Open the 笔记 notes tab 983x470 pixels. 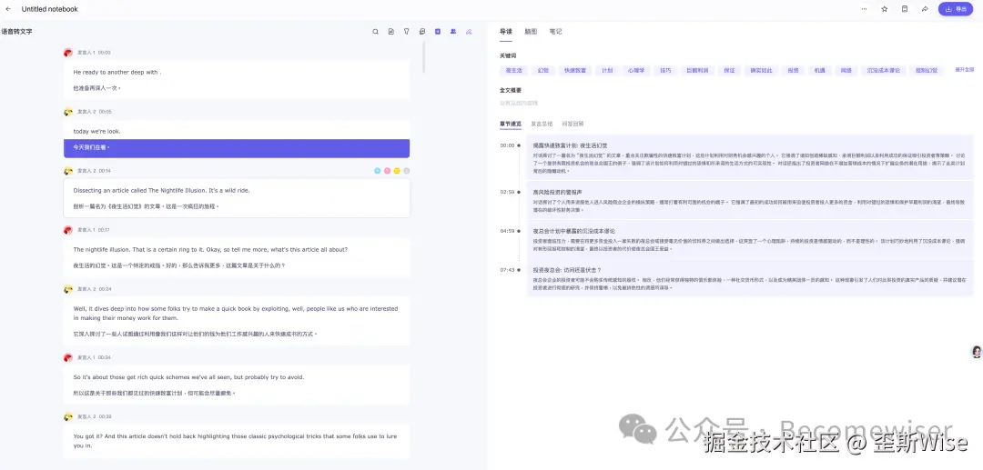555,31
